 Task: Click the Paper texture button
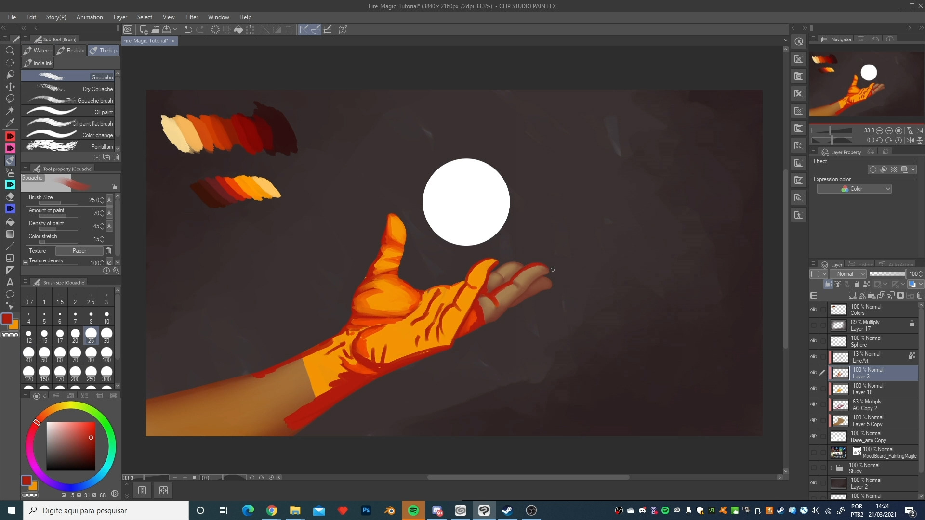coord(79,251)
